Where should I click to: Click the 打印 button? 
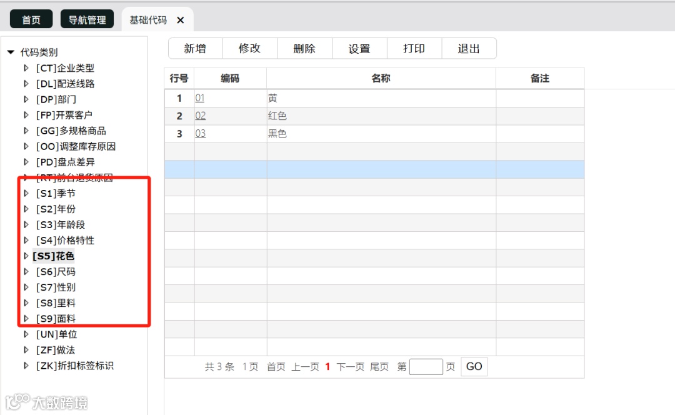tap(414, 48)
